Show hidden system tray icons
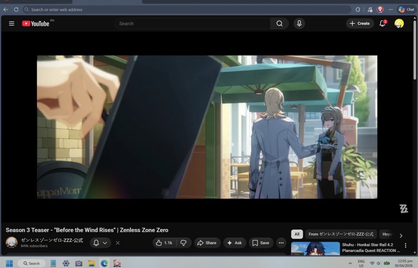The image size is (418, 268). coord(350,263)
